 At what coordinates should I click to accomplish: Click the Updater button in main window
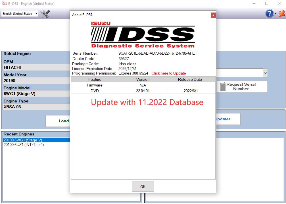pos(228,119)
